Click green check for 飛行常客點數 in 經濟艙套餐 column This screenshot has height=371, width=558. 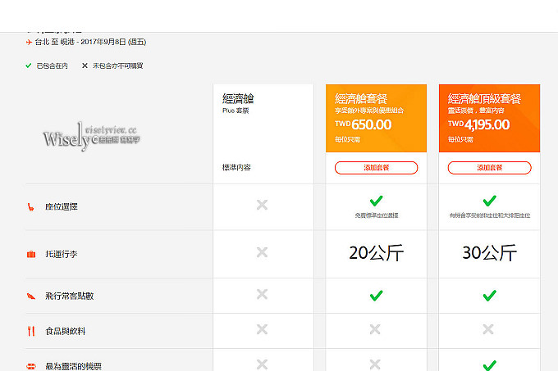pos(376,296)
